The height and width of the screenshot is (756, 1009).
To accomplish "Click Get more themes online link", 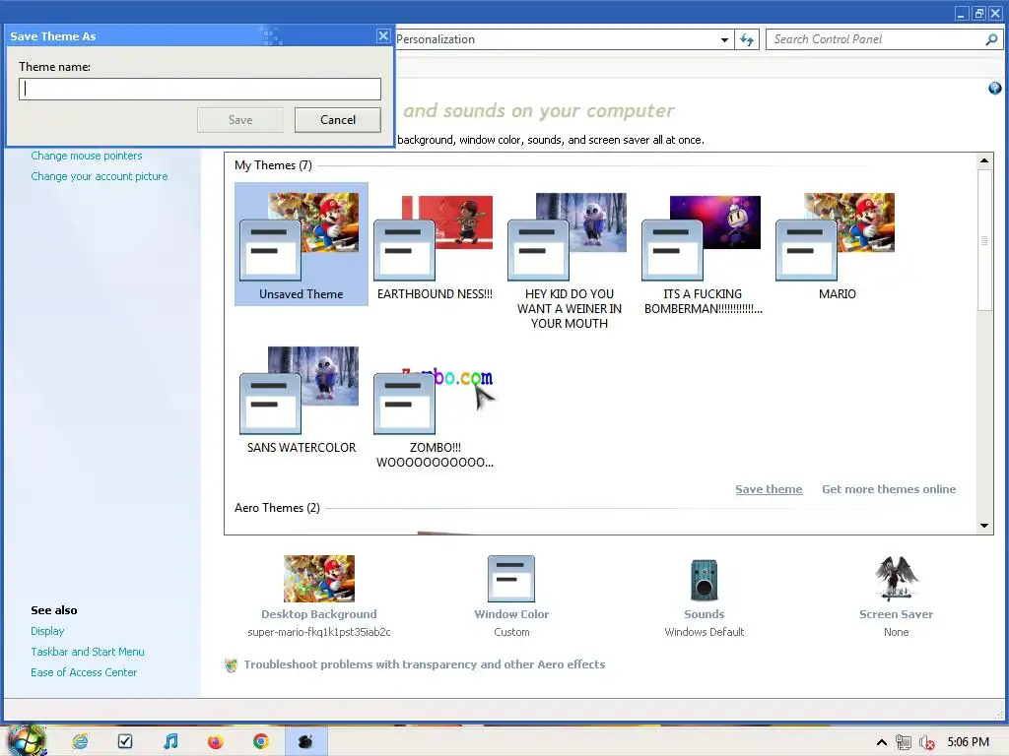I will [889, 489].
